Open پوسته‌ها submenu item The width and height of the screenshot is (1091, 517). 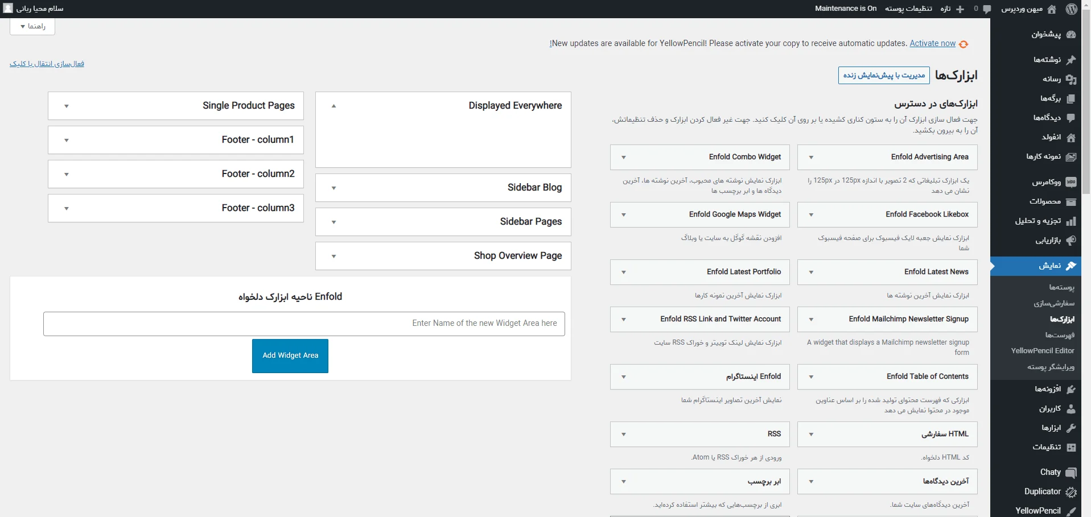pyautogui.click(x=1061, y=287)
